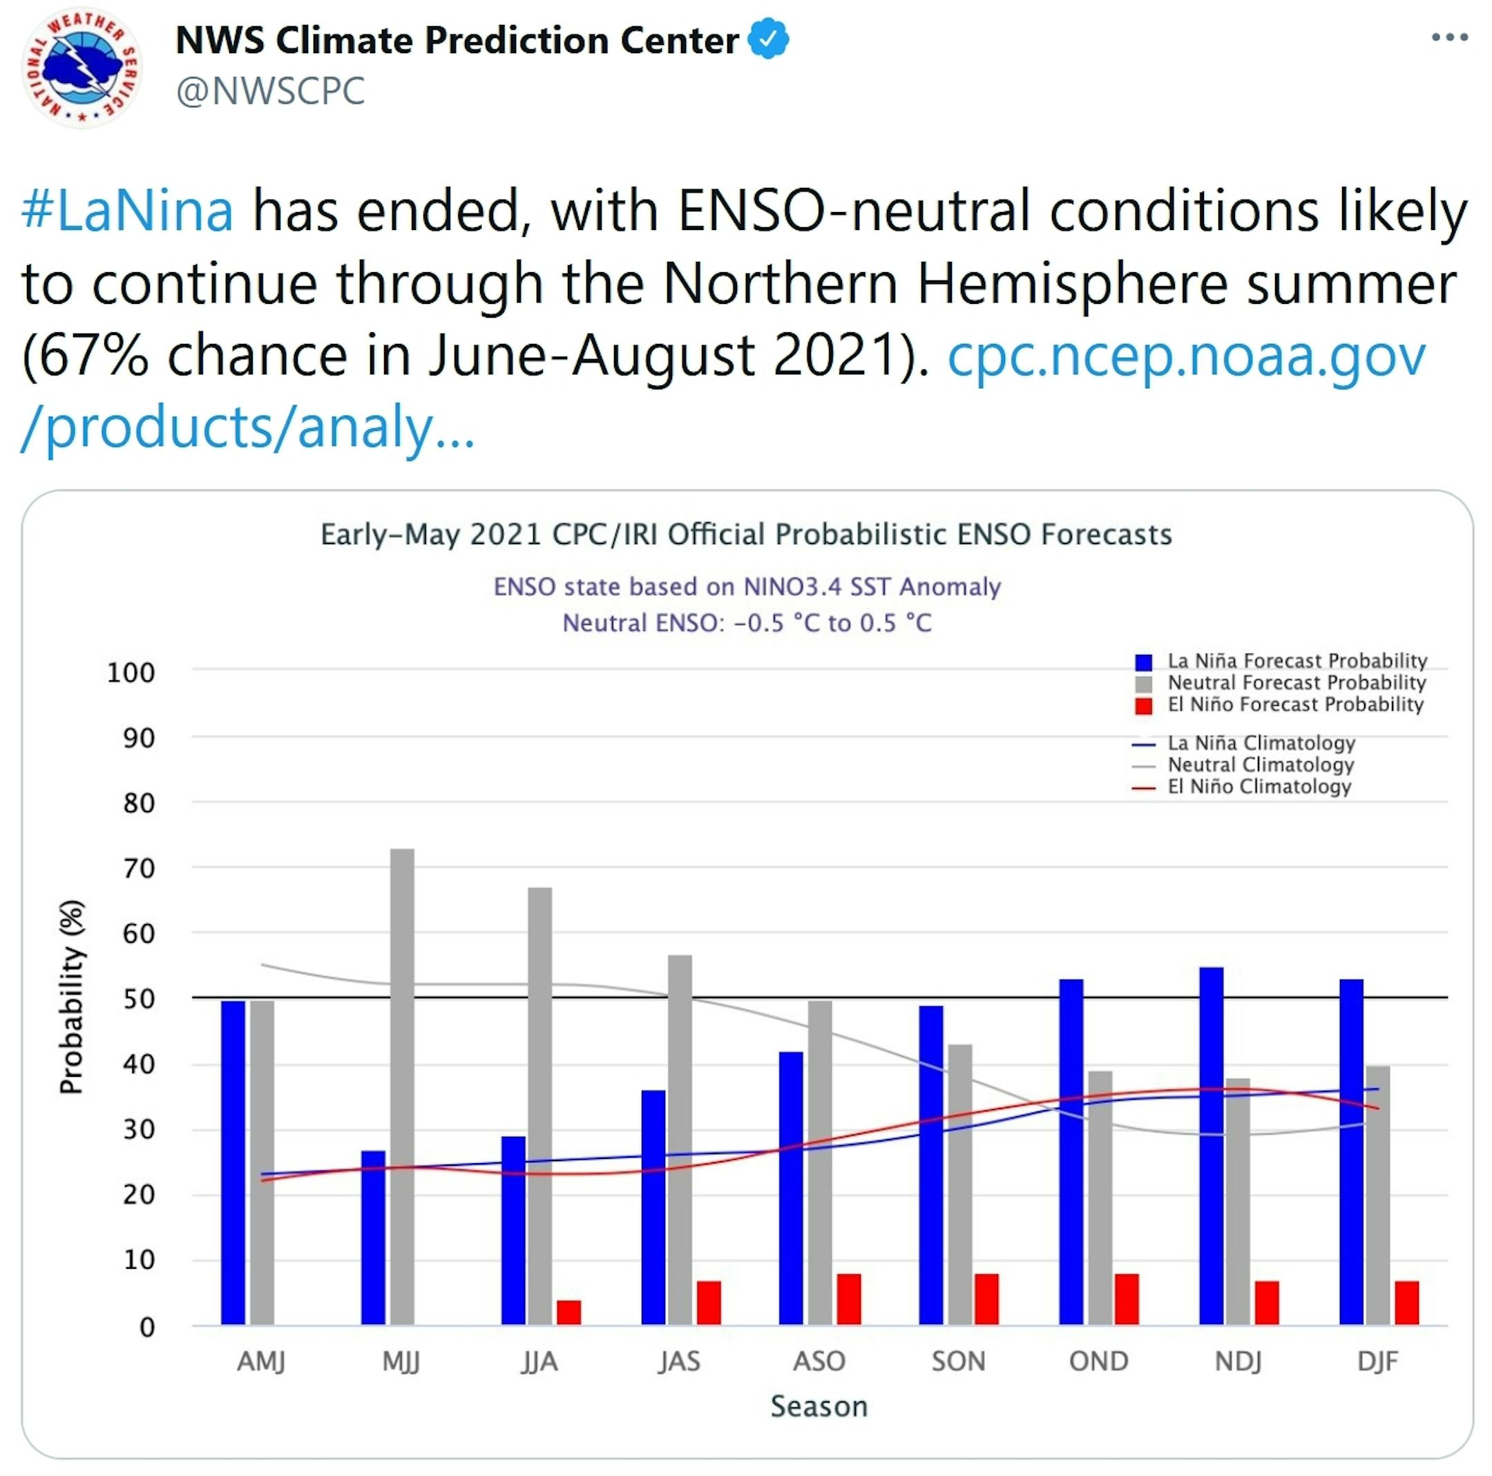Image resolution: width=1492 pixels, height=1476 pixels.
Task: Open the tweet's three-dot more menu
Action: pos(1448,37)
